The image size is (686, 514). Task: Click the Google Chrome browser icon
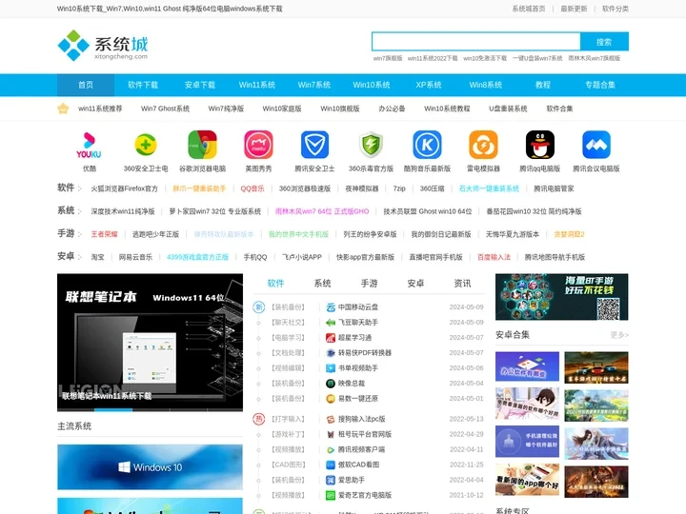[202, 145]
